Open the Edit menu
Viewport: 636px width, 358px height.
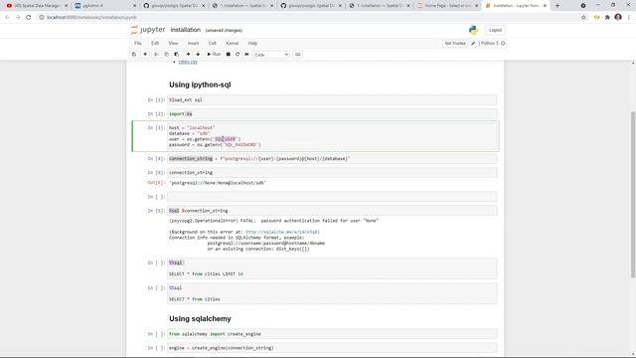click(155, 43)
